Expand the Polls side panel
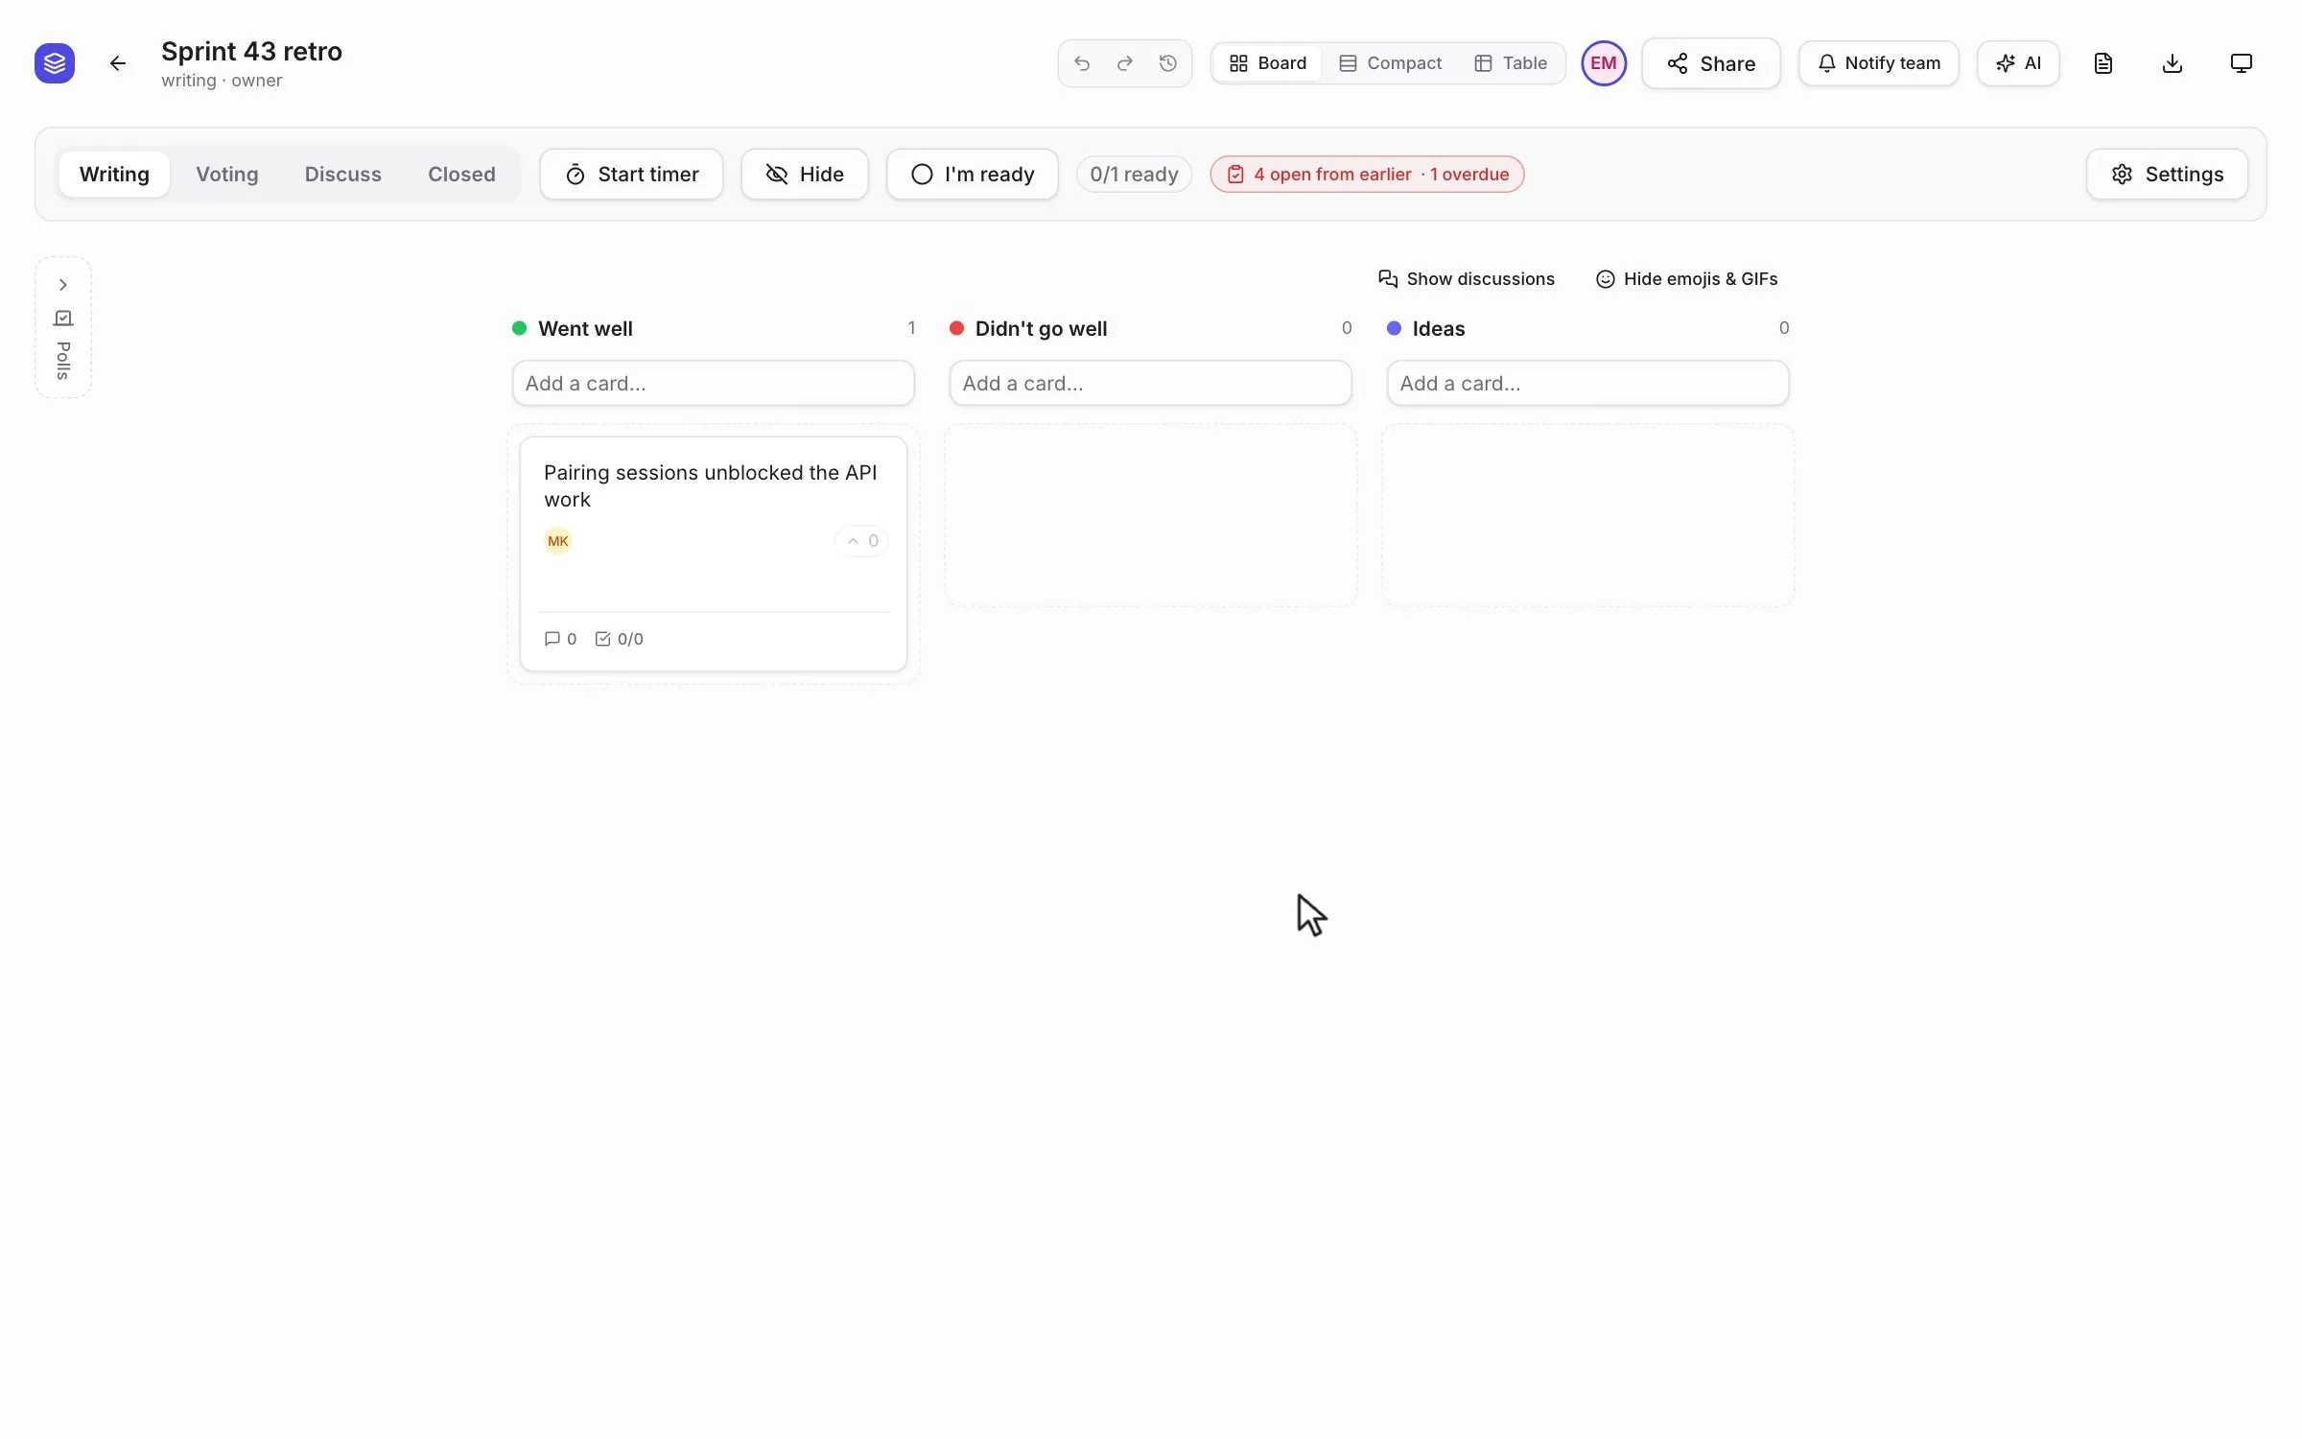2302x1439 pixels. coord(63,285)
